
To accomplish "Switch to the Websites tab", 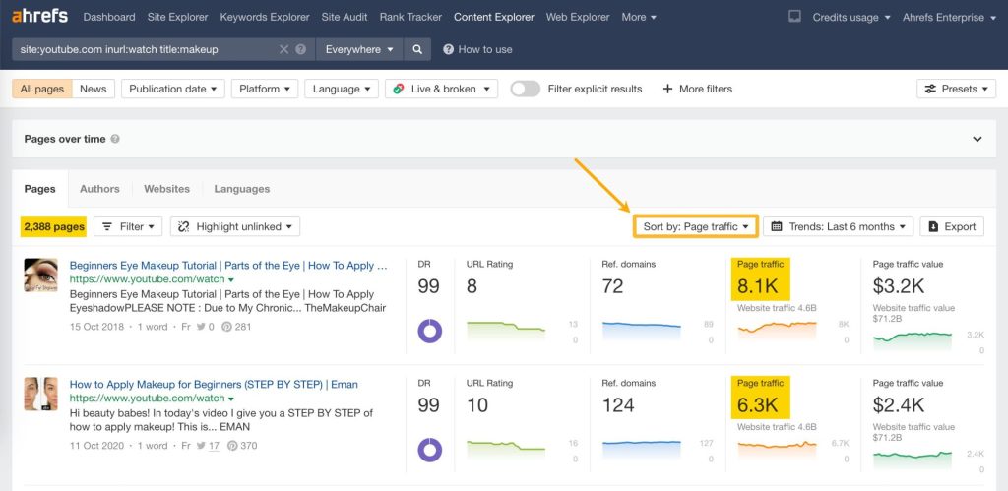I will coord(166,189).
